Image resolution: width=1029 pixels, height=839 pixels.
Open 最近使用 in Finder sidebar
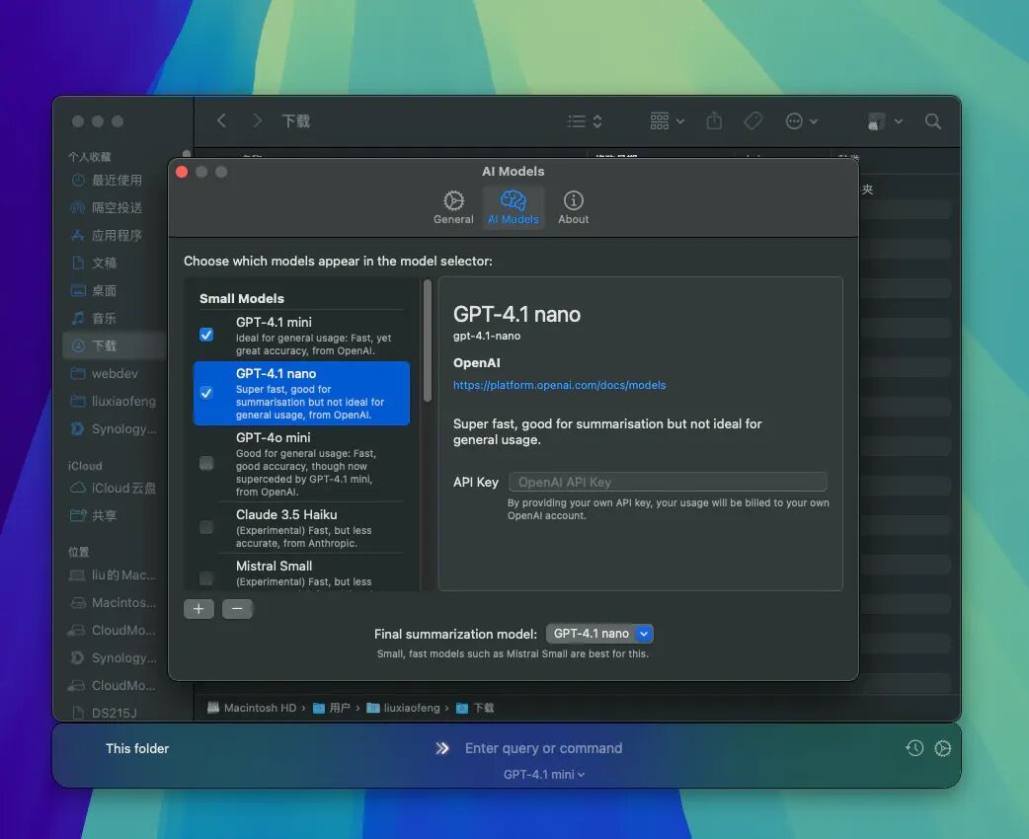point(115,181)
